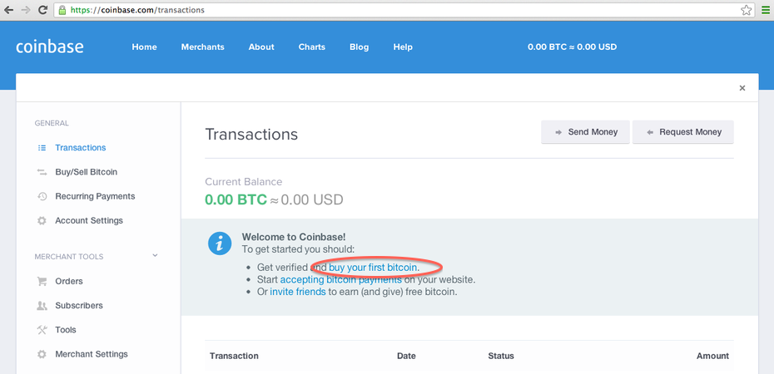Collapse the Merchant Tools section chevron
Viewport: 774px width, 374px height.
pos(155,256)
